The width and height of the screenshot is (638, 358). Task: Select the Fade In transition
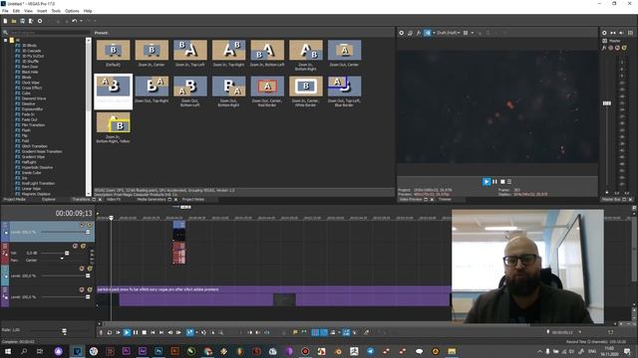(28, 114)
